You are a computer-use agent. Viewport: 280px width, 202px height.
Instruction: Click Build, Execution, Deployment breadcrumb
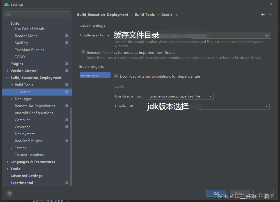pos(103,15)
